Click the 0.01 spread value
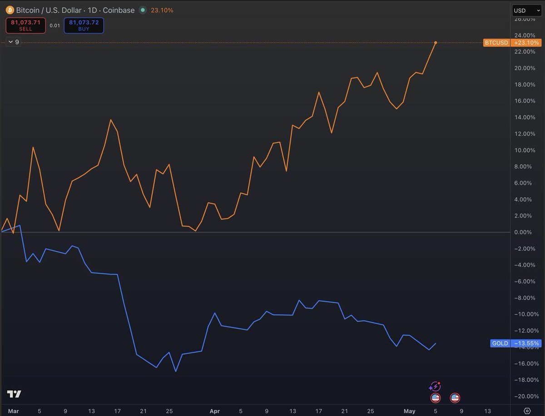This screenshot has height=416, width=545. pyautogui.click(x=54, y=25)
